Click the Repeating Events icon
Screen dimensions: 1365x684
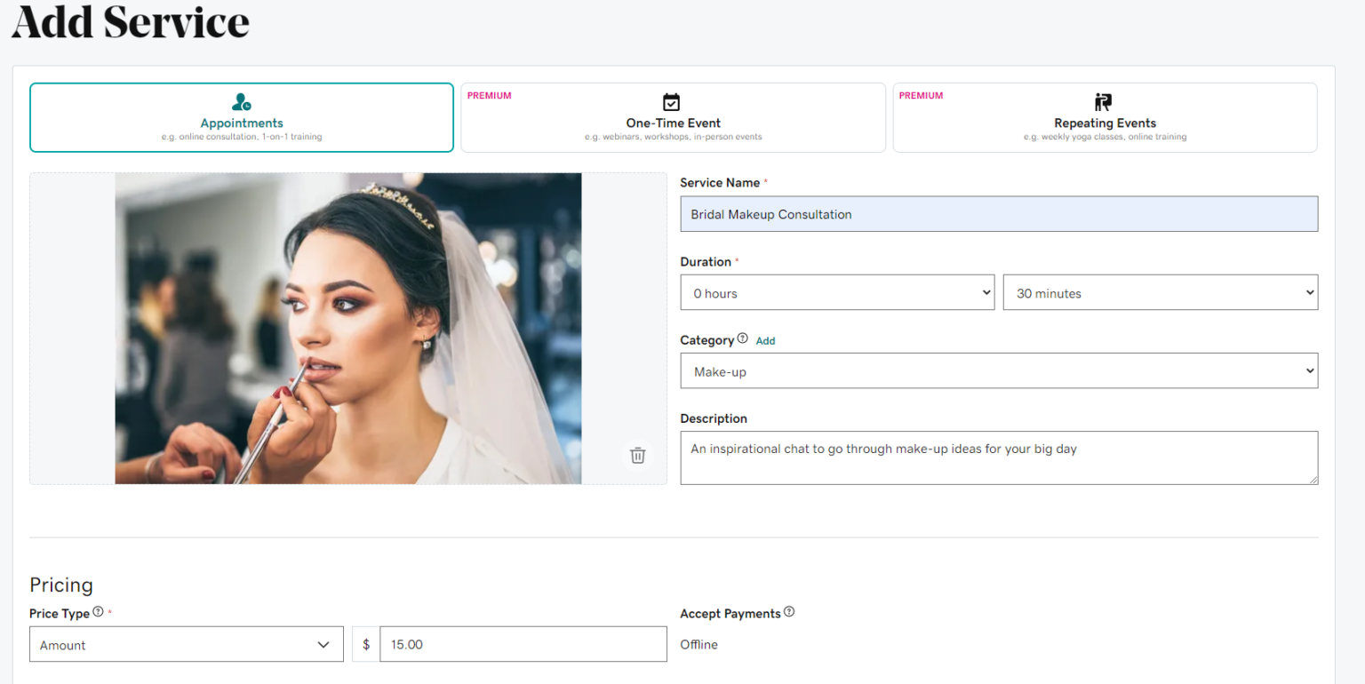(1104, 102)
